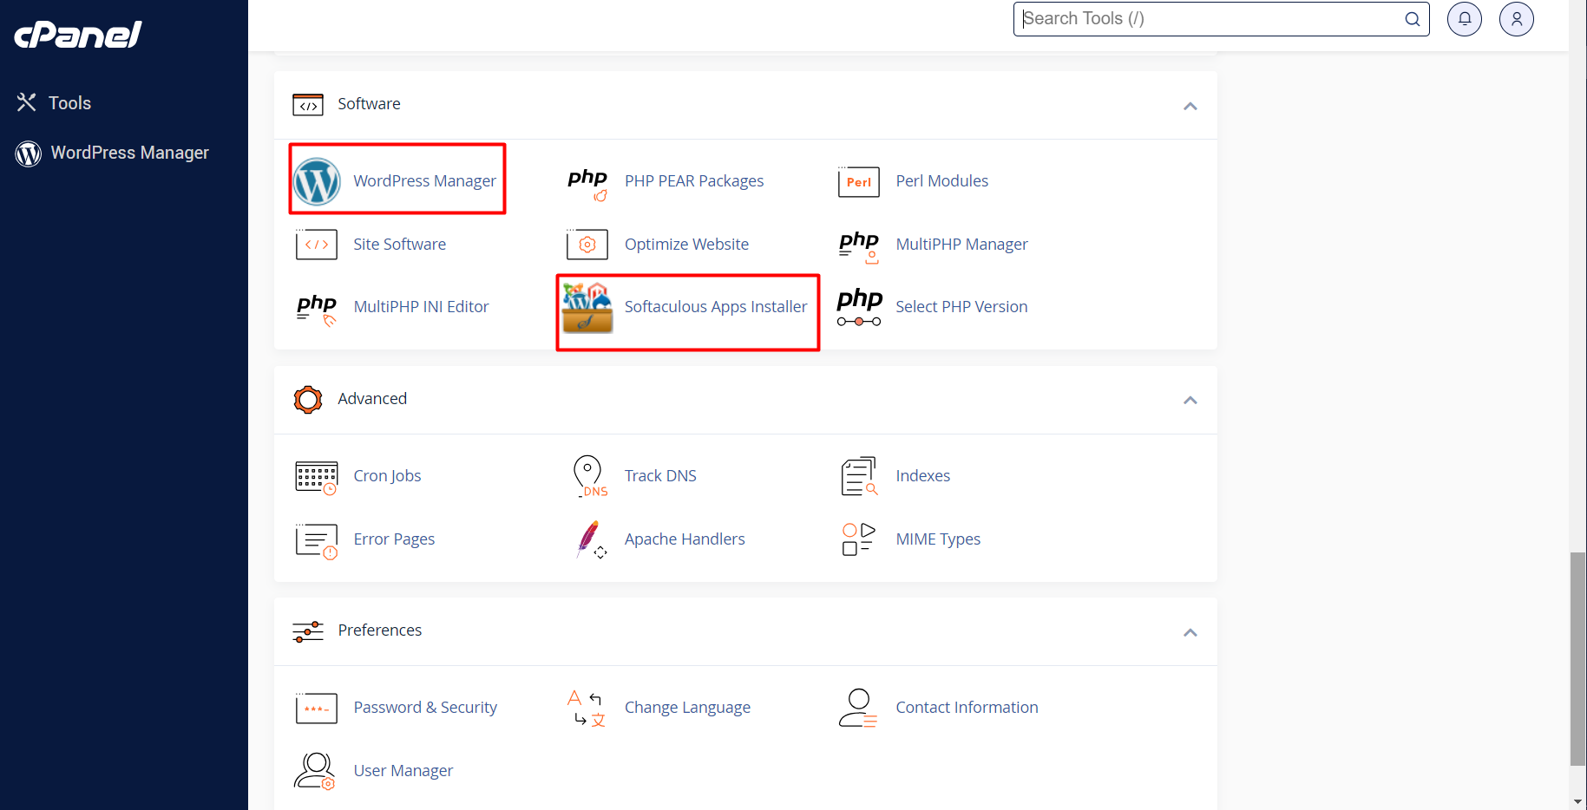Collapse the Preferences section chevron
The width and height of the screenshot is (1587, 810).
(x=1190, y=632)
